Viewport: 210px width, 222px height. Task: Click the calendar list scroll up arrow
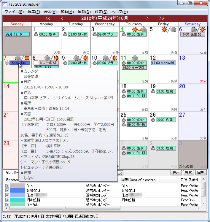tap(203, 179)
